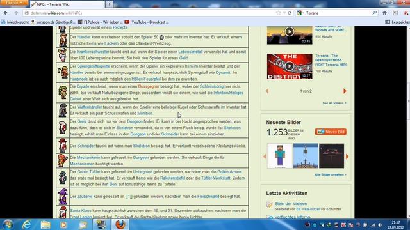This screenshot has width=410, height=230.
Task: Open the Raketenstiefel link
Action: [172, 178]
